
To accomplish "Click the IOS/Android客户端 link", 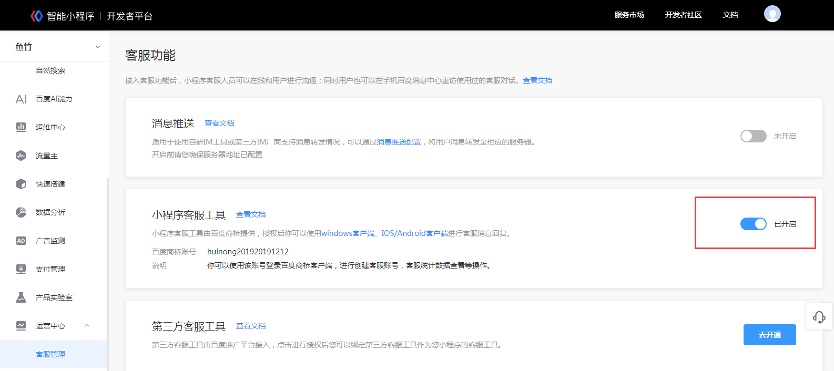I will click(414, 233).
